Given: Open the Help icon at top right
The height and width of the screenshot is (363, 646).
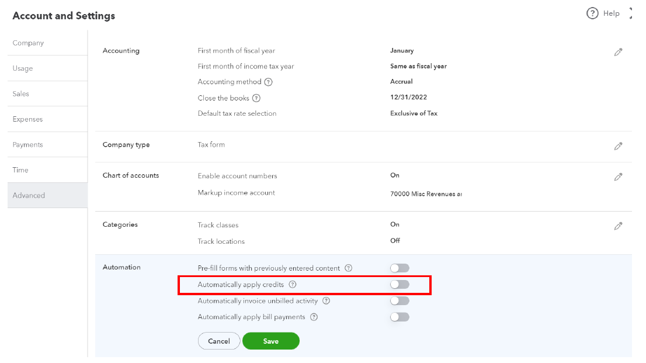Looking at the screenshot, I should coord(592,13).
